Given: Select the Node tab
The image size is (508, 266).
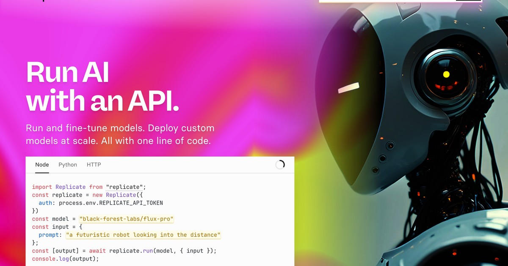Looking at the screenshot, I should point(42,165).
